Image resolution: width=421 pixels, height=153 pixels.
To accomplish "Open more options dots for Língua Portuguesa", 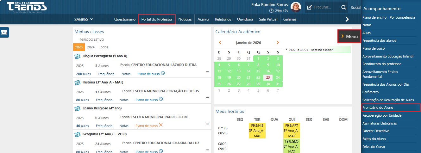I will click(x=207, y=72).
